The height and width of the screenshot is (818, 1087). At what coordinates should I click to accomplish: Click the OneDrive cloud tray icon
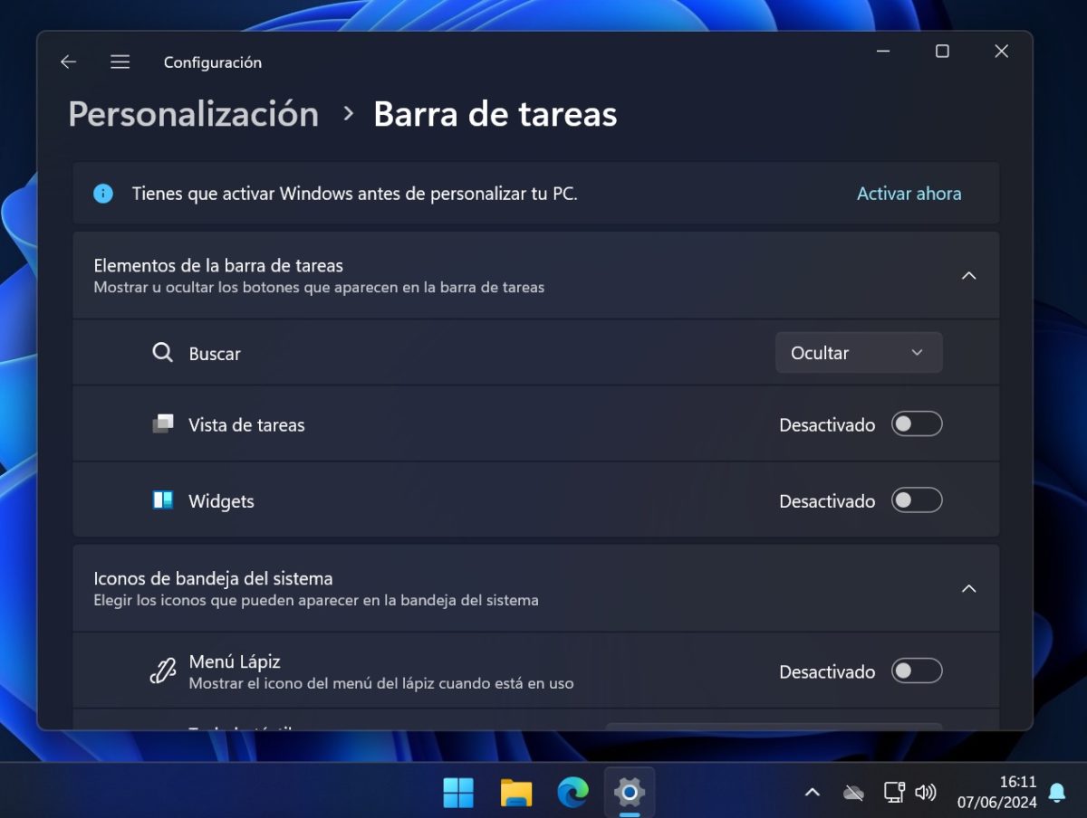(x=853, y=793)
